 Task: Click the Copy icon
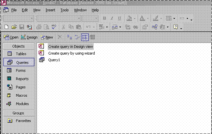tap(71, 27)
